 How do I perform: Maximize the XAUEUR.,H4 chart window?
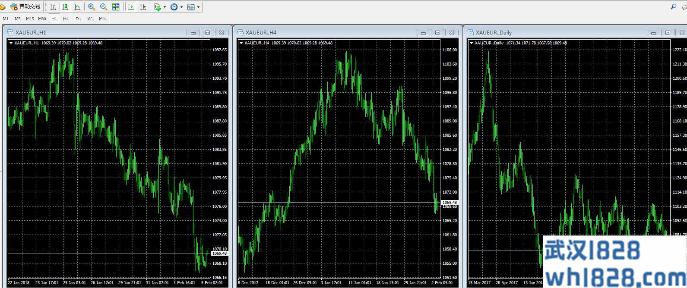pos(437,33)
